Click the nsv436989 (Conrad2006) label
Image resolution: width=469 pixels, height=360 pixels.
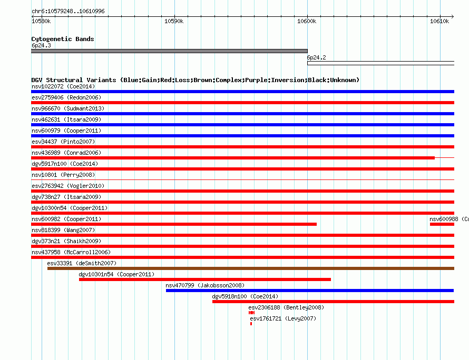[66, 153]
